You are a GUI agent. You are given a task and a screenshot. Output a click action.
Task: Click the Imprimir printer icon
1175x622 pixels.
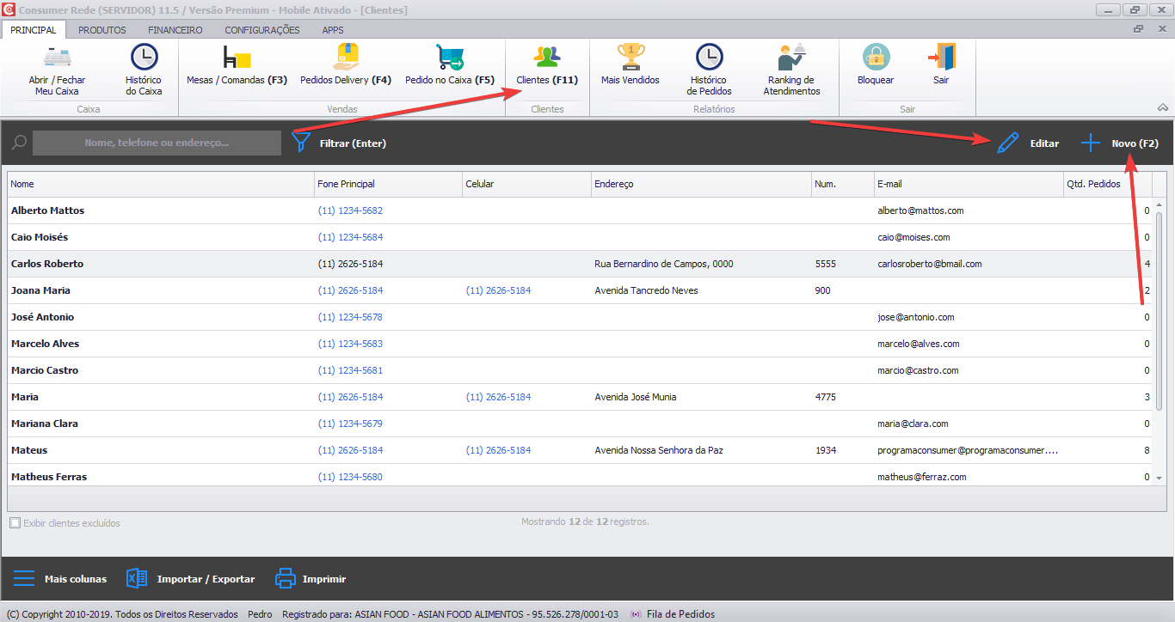point(286,578)
